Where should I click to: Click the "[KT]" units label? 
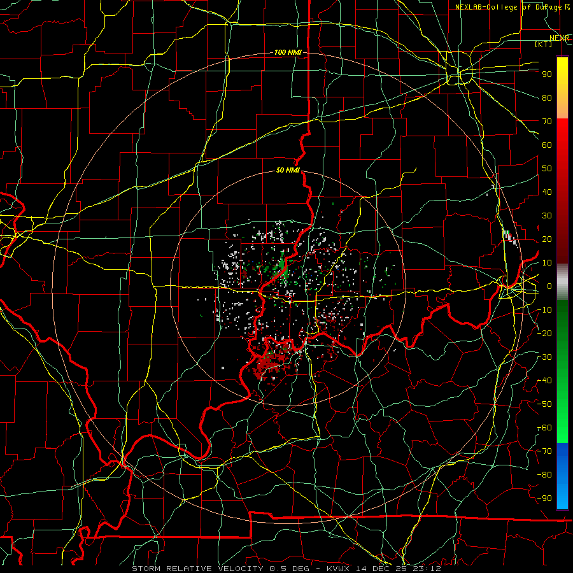point(543,44)
